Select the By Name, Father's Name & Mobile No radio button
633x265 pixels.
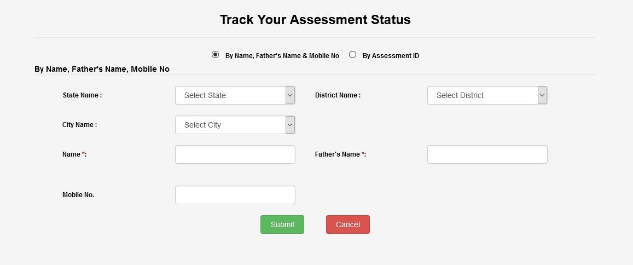(216, 55)
